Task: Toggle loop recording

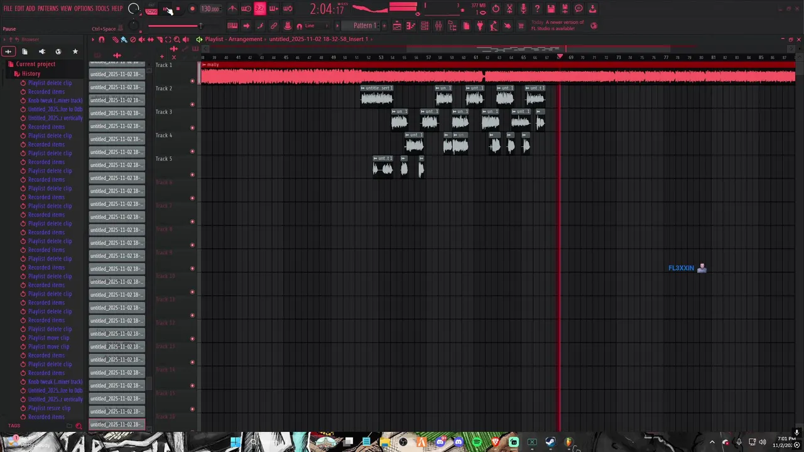Action: [x=287, y=9]
